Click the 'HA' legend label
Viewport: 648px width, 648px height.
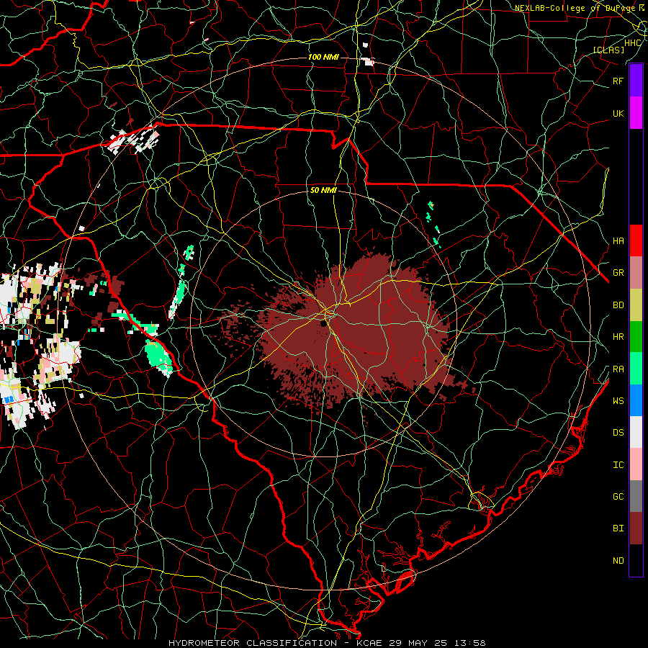coord(618,240)
